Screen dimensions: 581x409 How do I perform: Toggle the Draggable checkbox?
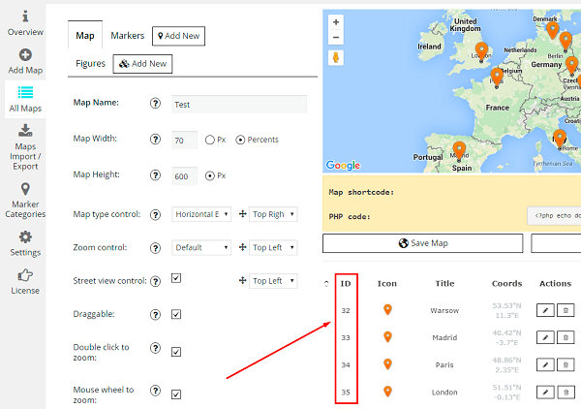[x=176, y=314]
